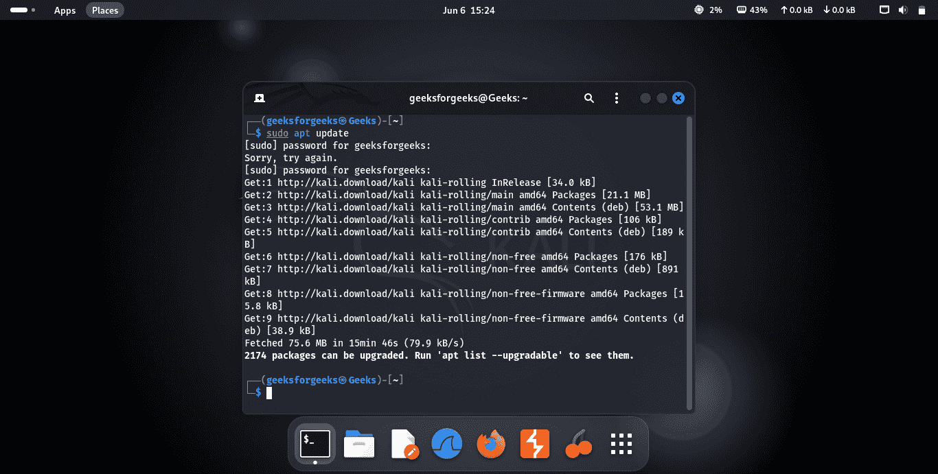Click the Get:6 non-free Packages line
Screen dimensions: 938x474
click(x=456, y=257)
